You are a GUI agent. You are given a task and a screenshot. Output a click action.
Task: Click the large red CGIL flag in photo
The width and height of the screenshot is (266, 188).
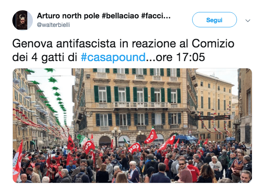[x=151, y=136]
